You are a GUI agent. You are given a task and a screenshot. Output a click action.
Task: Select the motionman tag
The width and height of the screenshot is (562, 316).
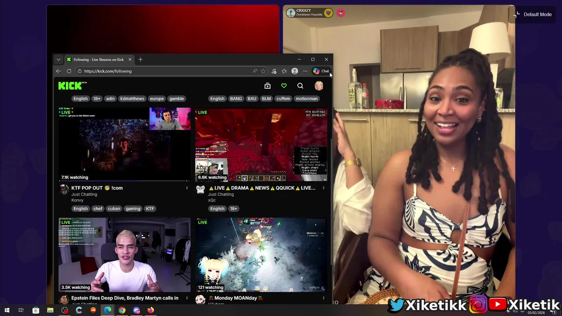[x=306, y=99]
